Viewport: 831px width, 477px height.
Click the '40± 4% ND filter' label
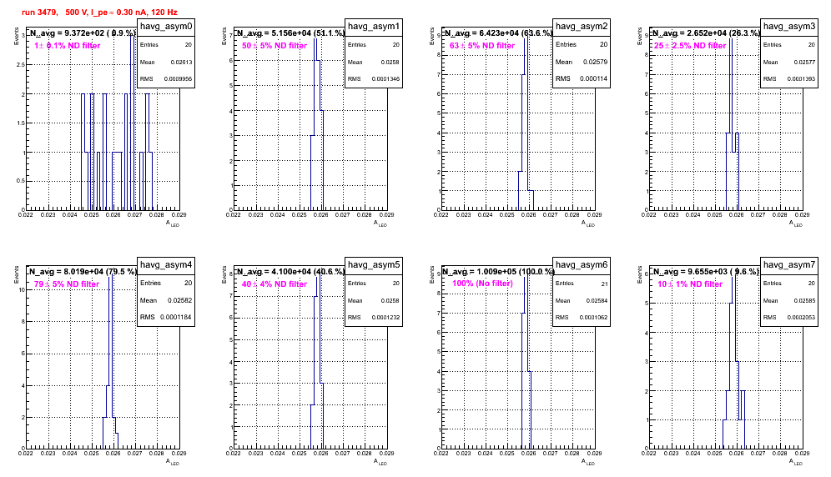pos(274,284)
